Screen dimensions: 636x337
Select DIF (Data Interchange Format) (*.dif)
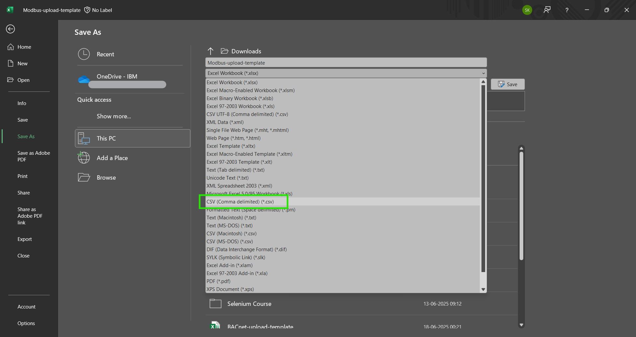coord(343,250)
